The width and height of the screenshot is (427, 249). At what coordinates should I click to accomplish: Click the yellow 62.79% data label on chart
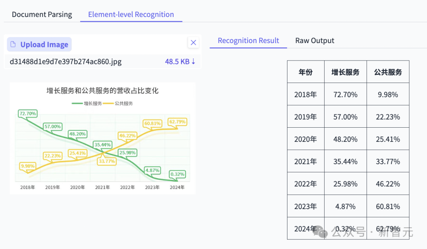pyautogui.click(x=177, y=122)
